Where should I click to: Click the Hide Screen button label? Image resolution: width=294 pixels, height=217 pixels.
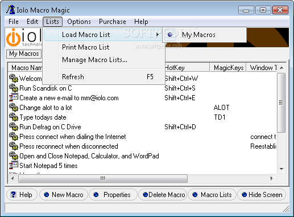[266, 195]
